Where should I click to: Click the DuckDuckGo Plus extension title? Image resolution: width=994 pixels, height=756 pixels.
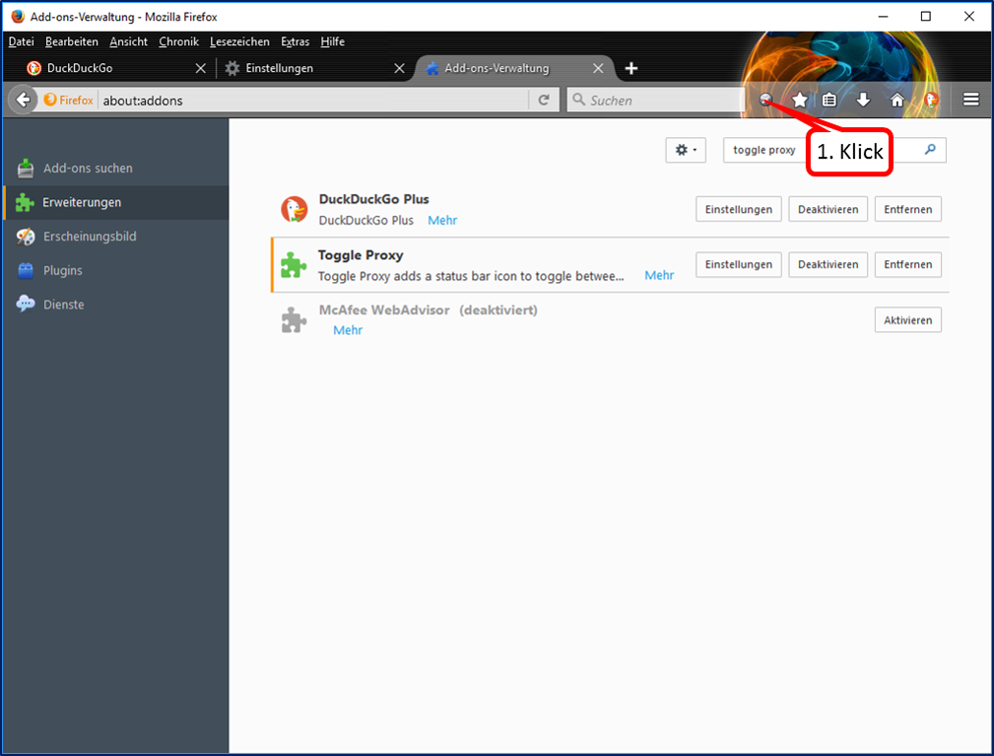[374, 199]
